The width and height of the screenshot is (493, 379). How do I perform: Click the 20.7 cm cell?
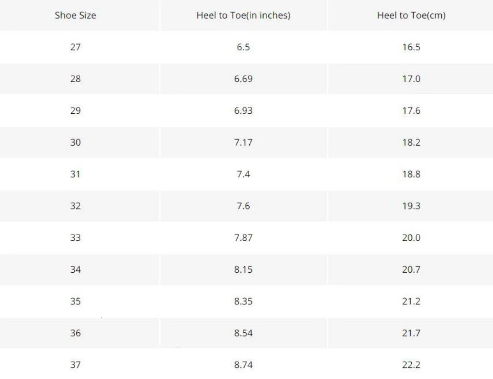411,269
